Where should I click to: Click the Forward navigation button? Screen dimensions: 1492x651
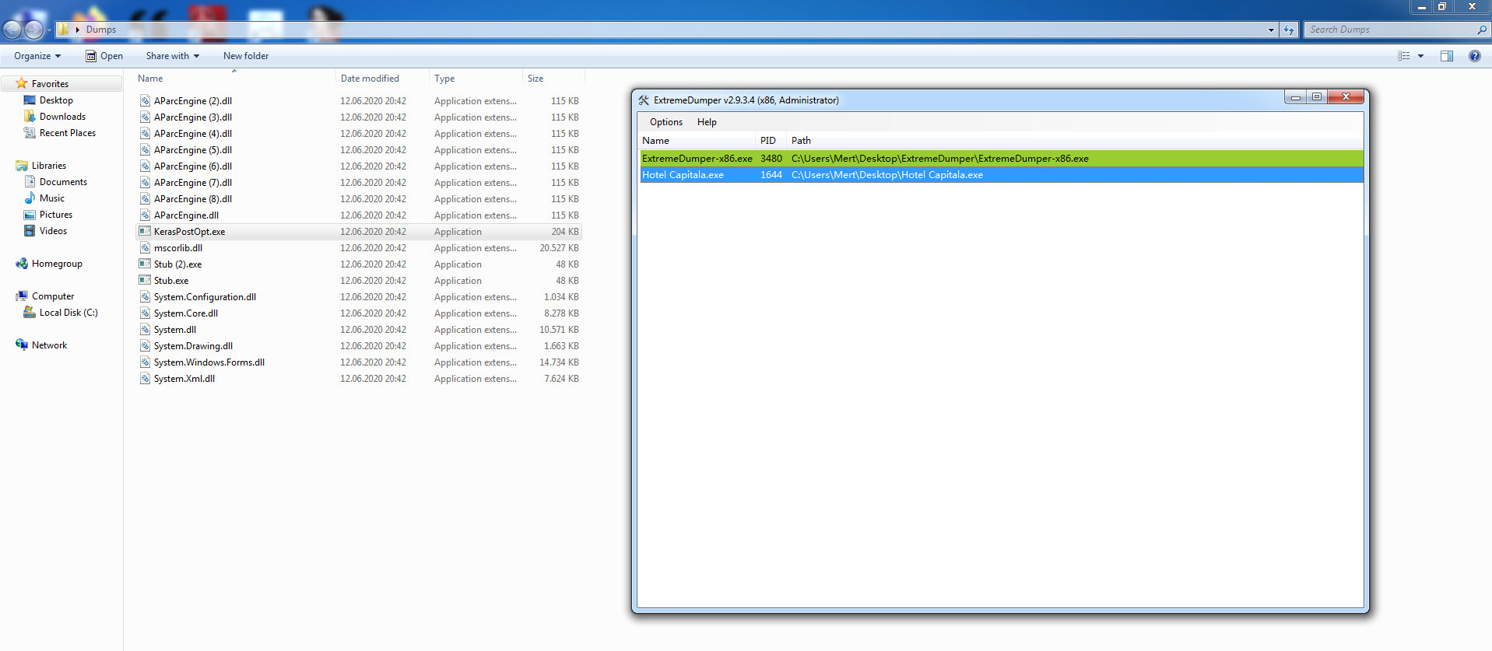pyautogui.click(x=33, y=30)
